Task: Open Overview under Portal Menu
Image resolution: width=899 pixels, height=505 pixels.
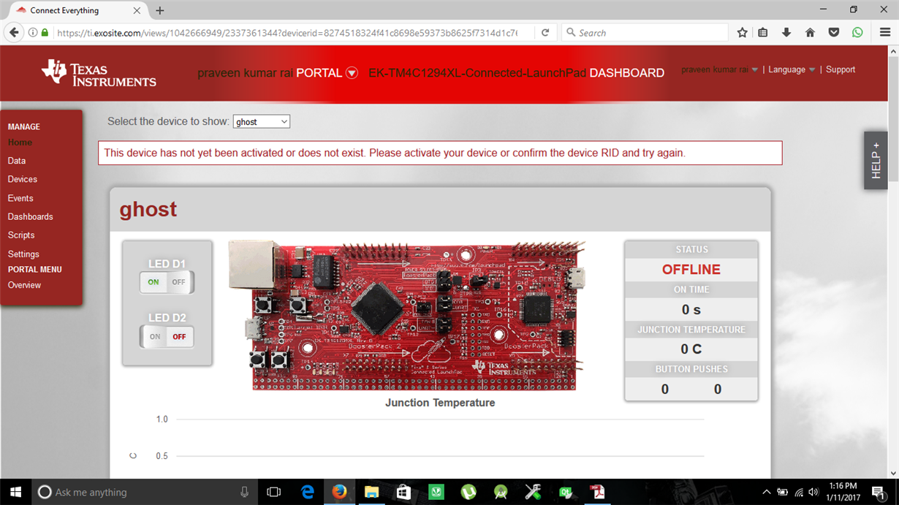Action: pyautogui.click(x=24, y=285)
